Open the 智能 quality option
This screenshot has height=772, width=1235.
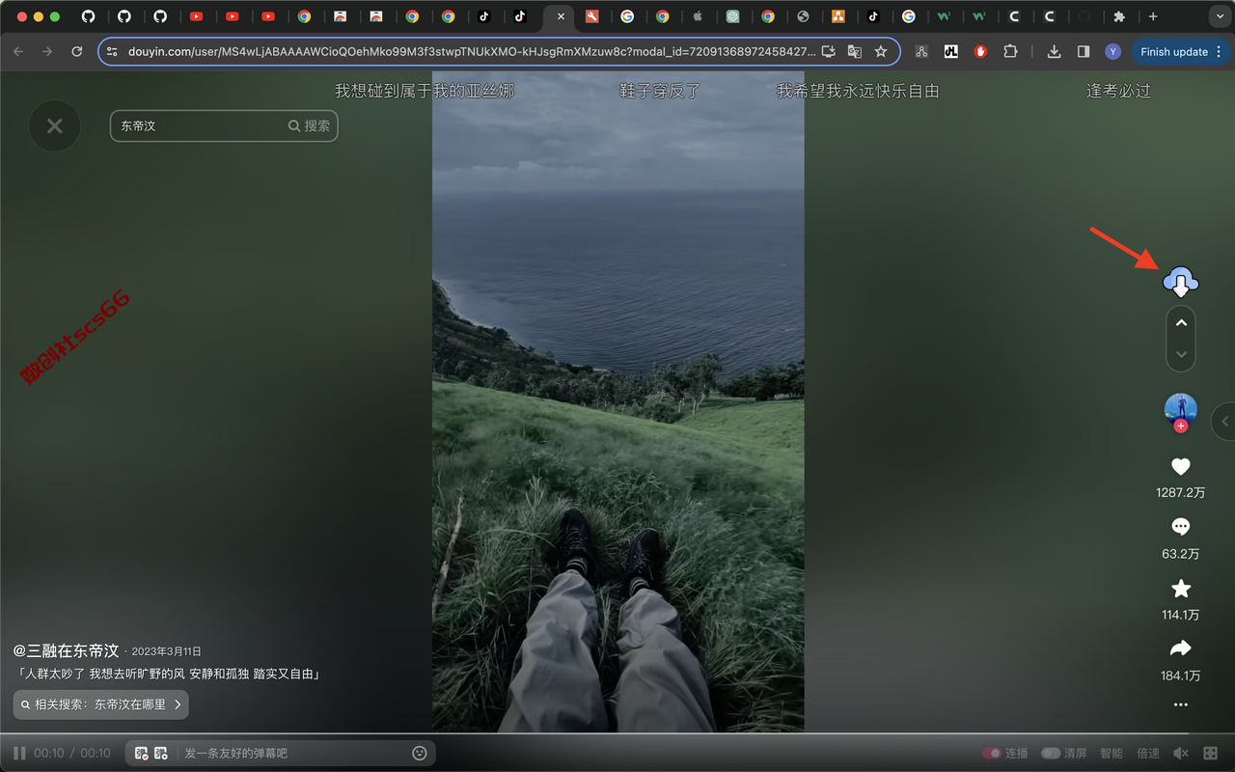tap(1111, 753)
